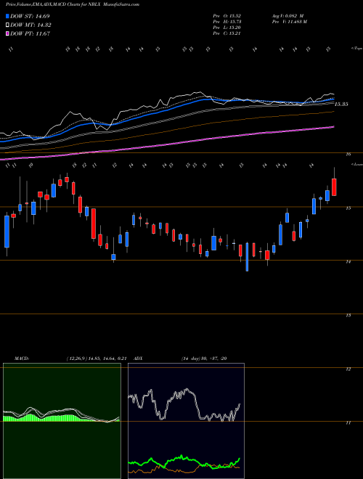Click the 13 price axis label
The height and width of the screenshot is (479, 363).
tap(348, 315)
